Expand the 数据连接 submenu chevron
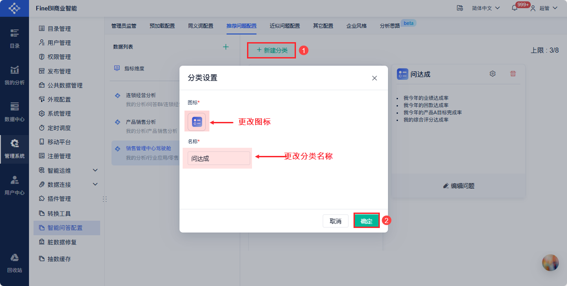This screenshot has width=567, height=286. (x=95, y=184)
